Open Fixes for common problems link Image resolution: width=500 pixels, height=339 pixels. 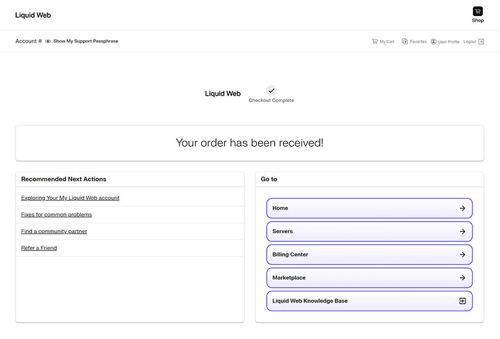(x=56, y=215)
